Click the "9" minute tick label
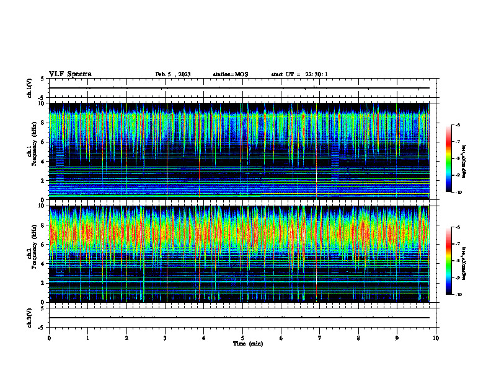 point(397,338)
